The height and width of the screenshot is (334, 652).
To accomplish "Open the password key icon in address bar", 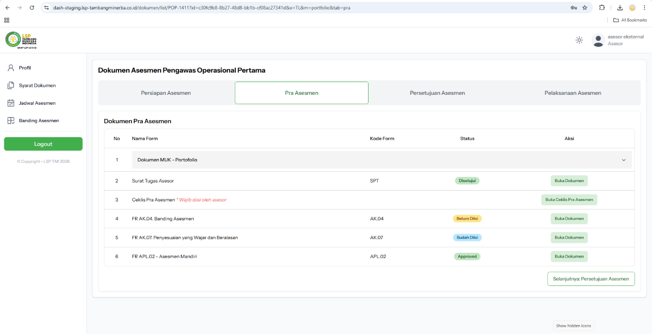I will pyautogui.click(x=574, y=8).
